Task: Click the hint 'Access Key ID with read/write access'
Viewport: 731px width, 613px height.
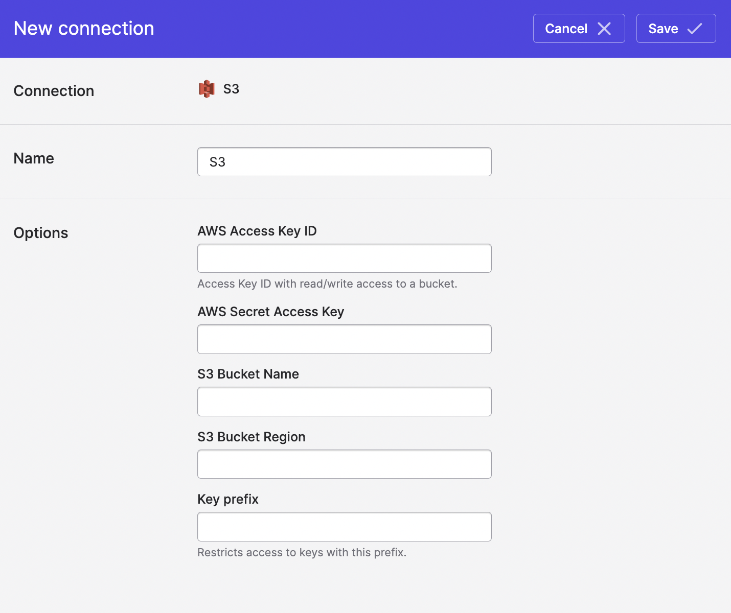Action: tap(327, 284)
